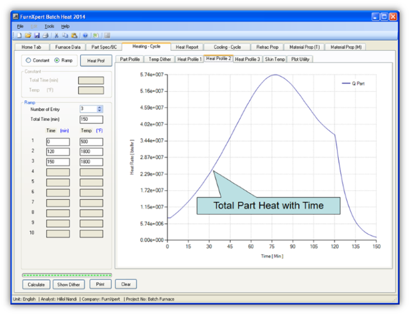Switch to the Part Spec/BC tab

click(x=104, y=47)
